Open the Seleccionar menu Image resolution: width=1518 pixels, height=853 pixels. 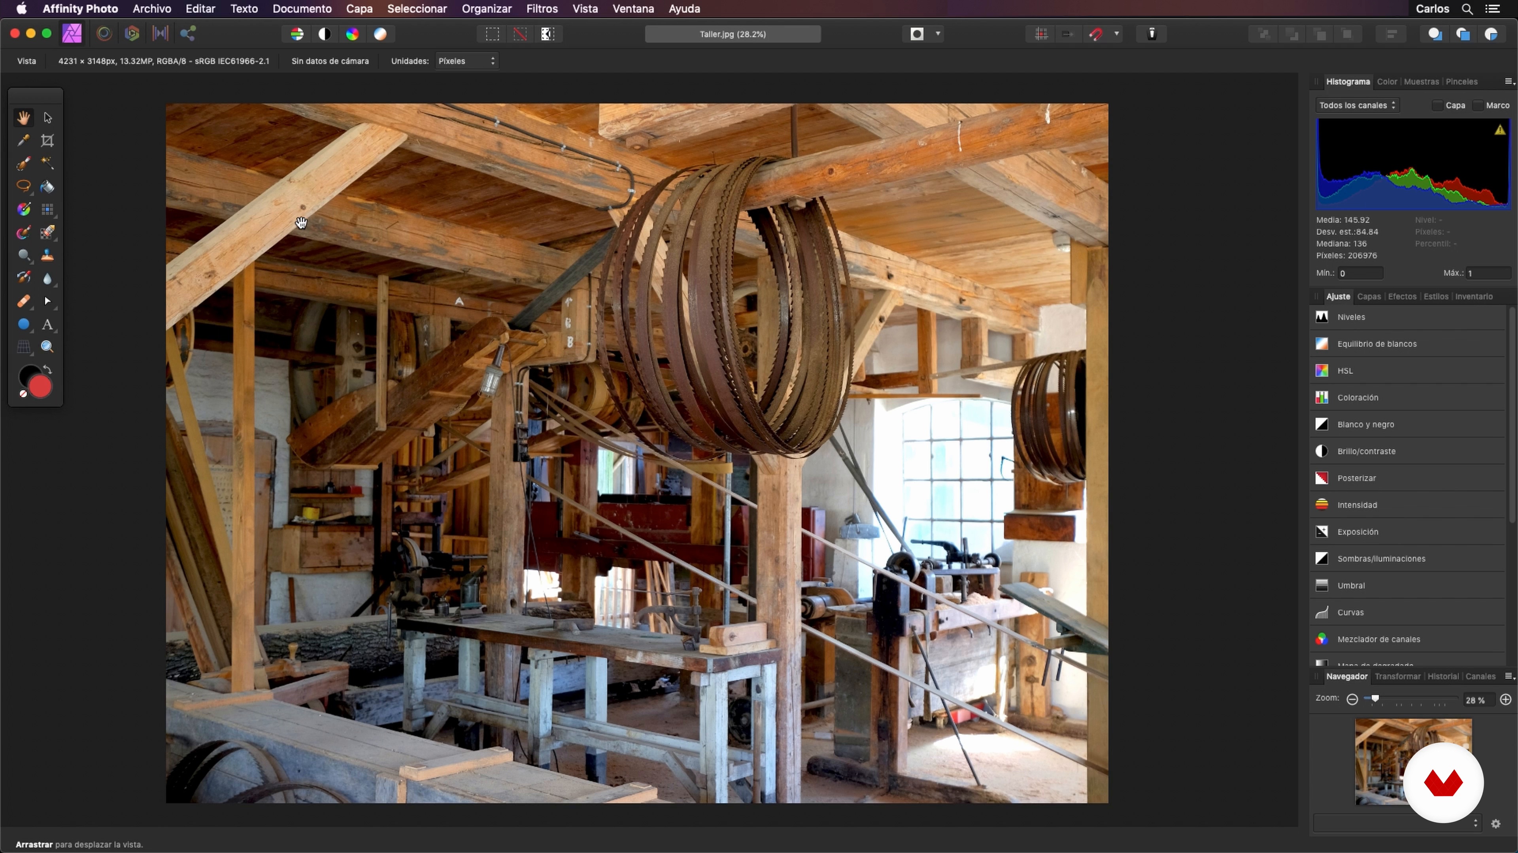[417, 9]
